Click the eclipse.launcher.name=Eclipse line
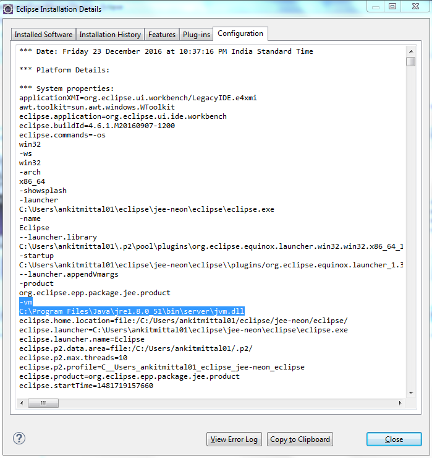432x458 pixels. point(82,339)
